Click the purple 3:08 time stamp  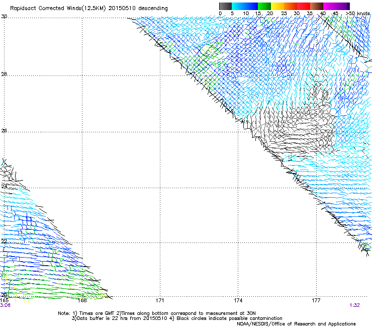(x=5, y=305)
